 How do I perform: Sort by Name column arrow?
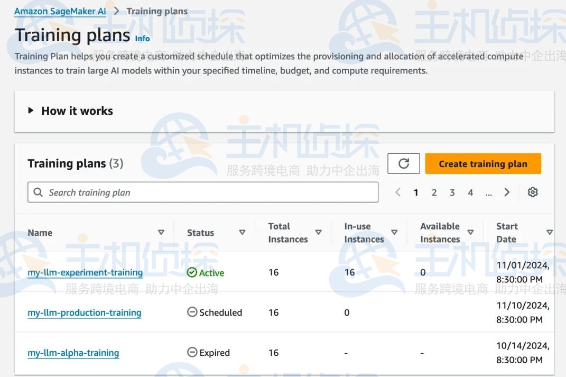click(161, 233)
